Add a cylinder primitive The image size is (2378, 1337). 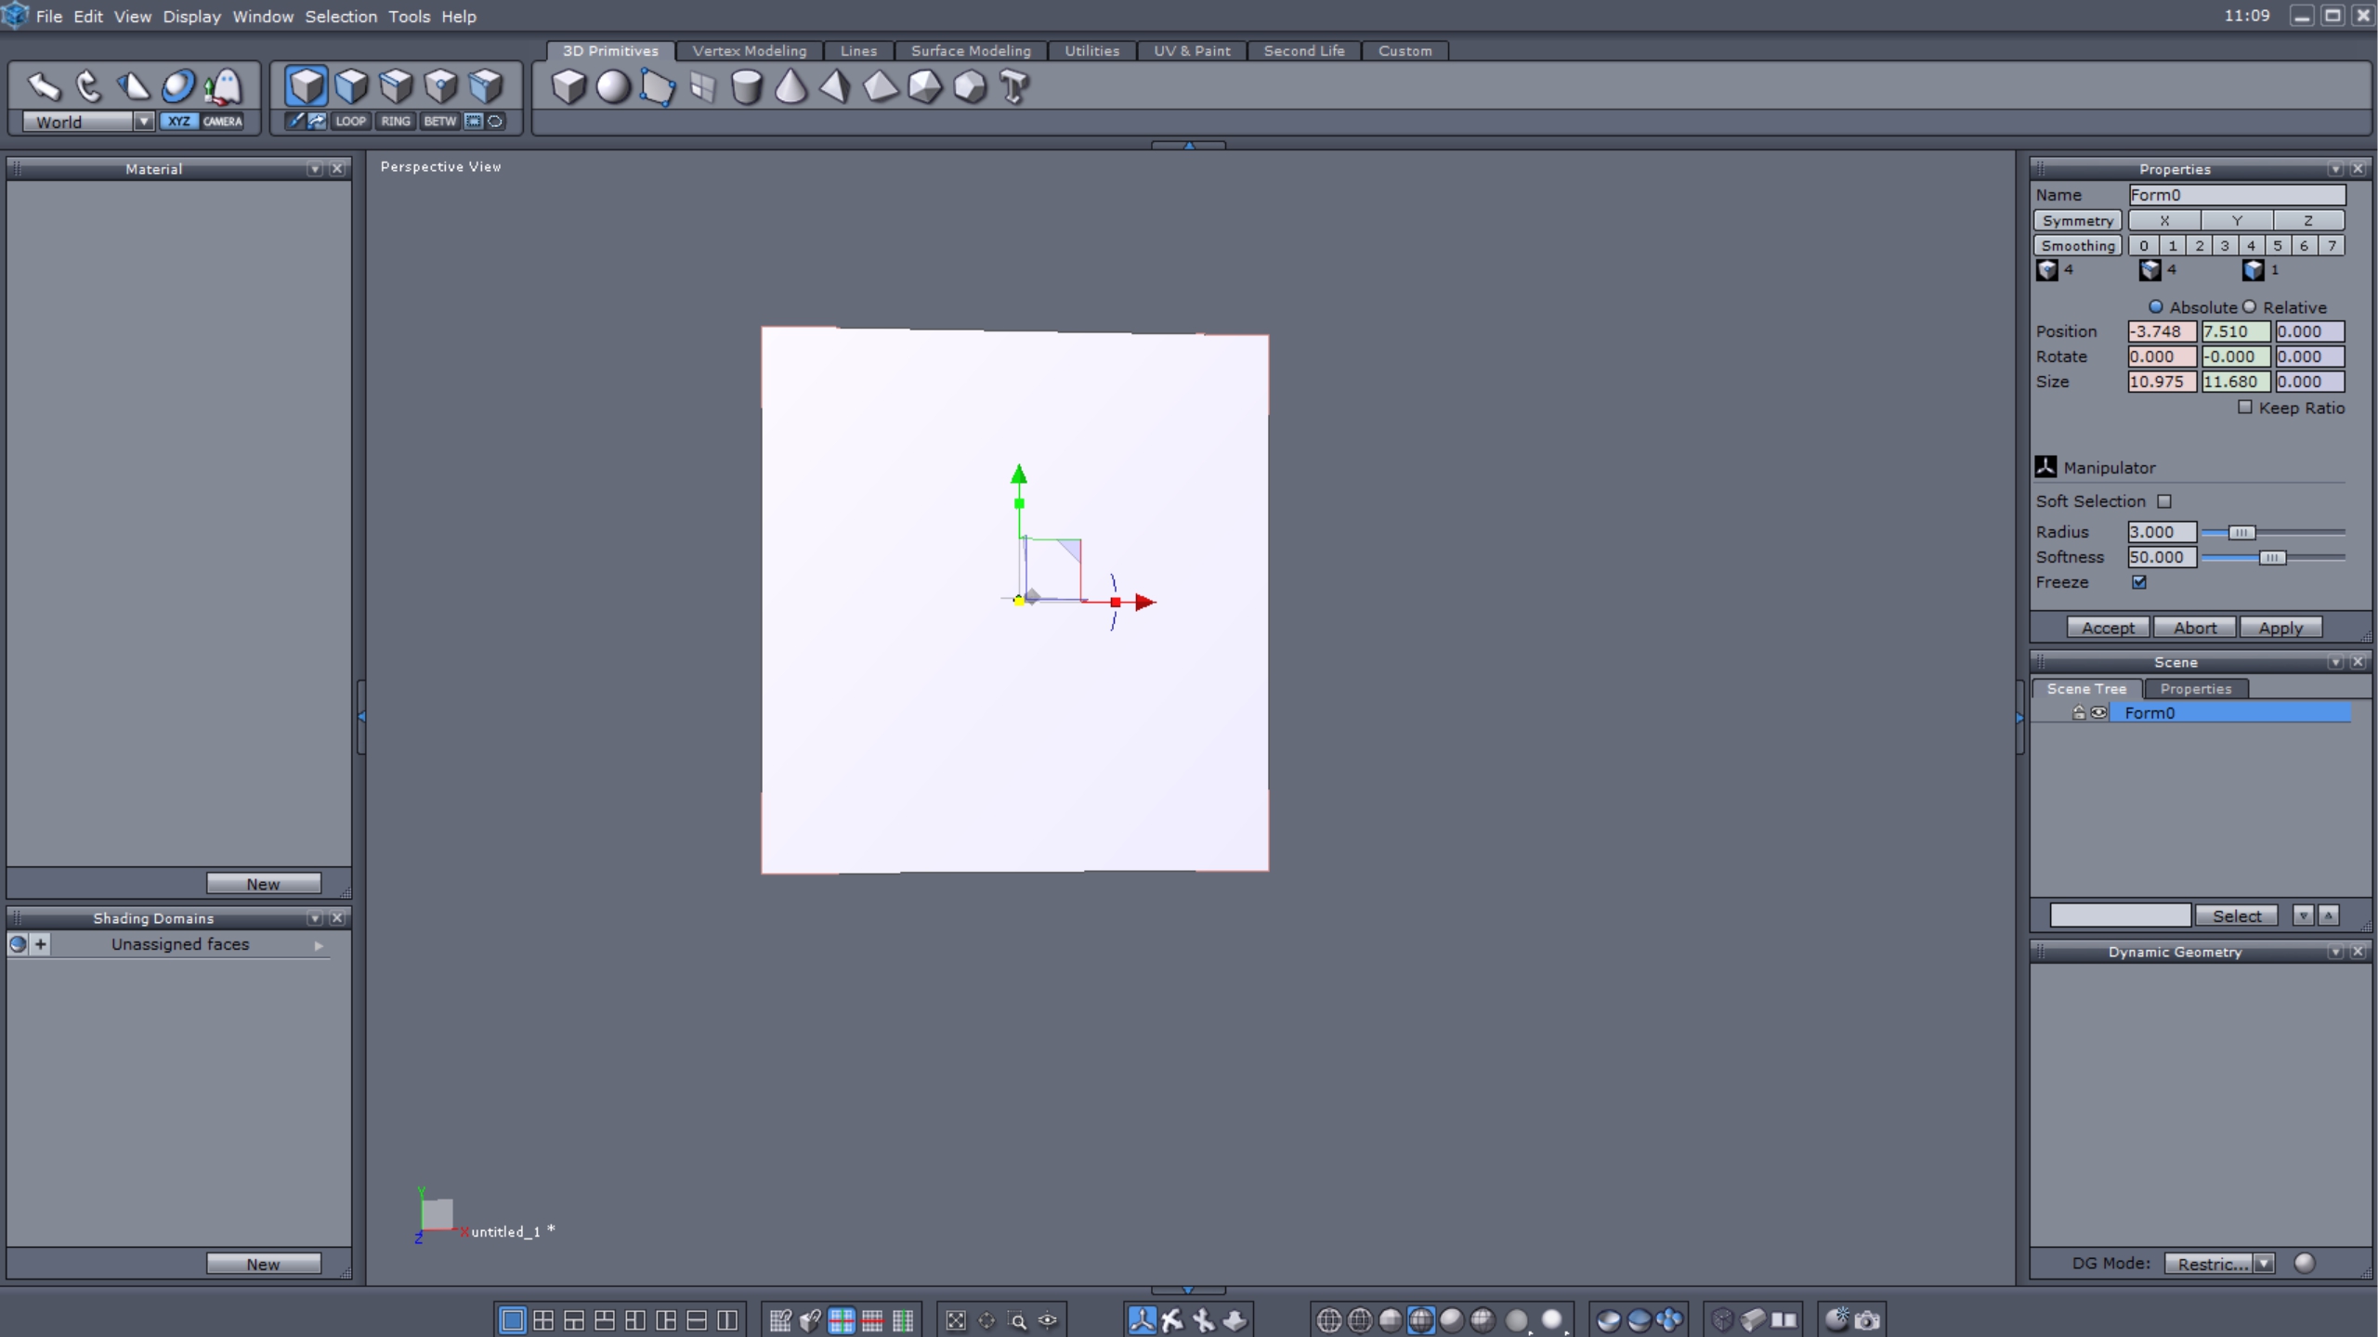[746, 87]
